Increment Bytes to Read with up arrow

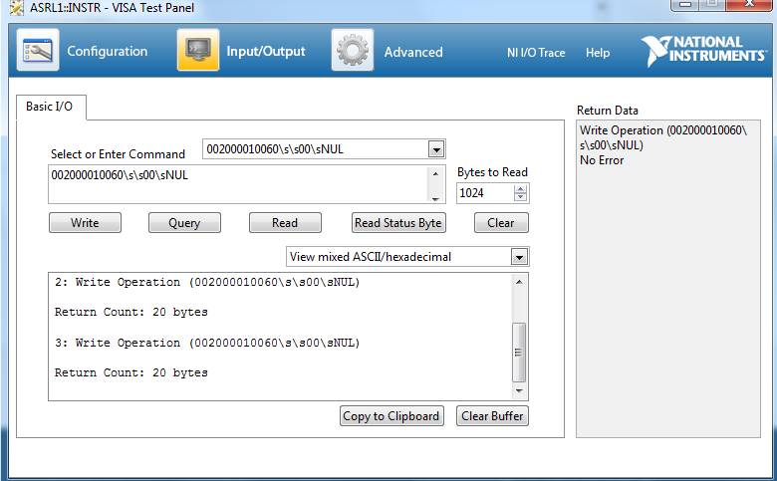[x=520, y=189]
